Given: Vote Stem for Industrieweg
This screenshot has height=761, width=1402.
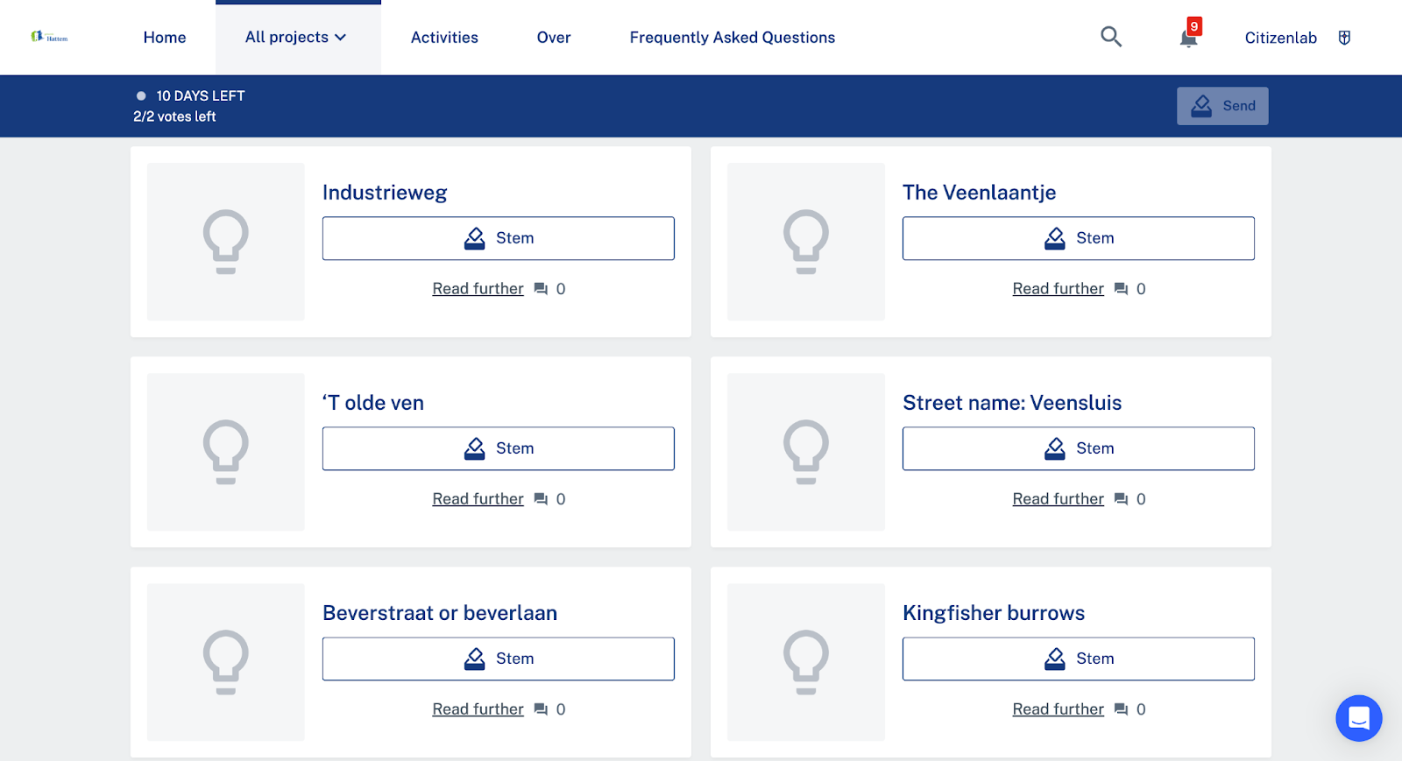Looking at the screenshot, I should pos(498,238).
